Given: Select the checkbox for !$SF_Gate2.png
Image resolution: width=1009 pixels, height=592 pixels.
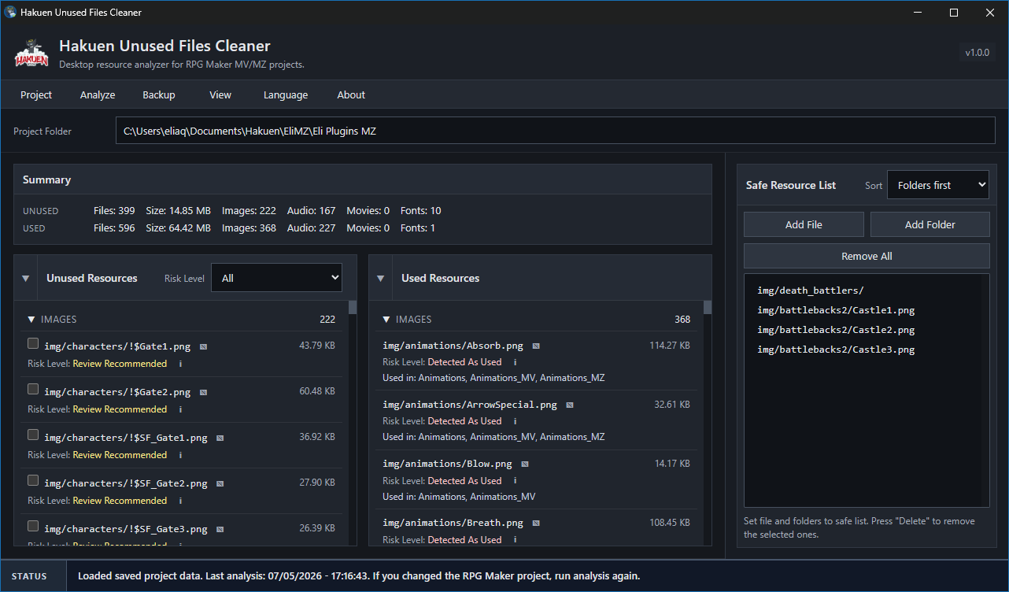Looking at the screenshot, I should [x=33, y=480].
